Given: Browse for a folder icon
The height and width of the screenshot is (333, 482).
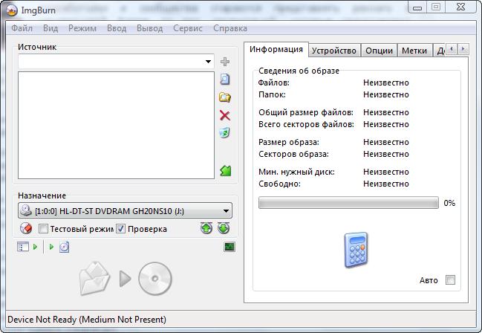Looking at the screenshot, I should point(225,97).
